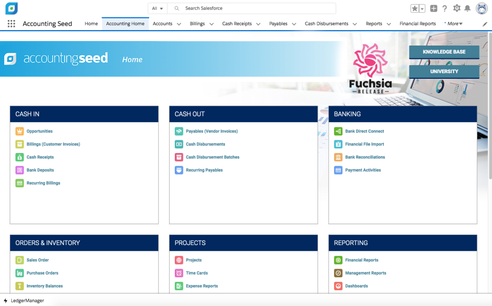Click the LedgerManager lightning bolt icon
The image size is (492, 306).
(5, 301)
